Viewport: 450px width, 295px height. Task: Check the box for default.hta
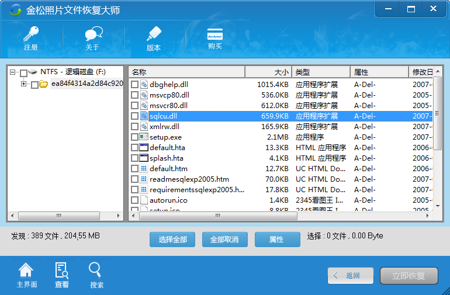pyautogui.click(x=134, y=147)
